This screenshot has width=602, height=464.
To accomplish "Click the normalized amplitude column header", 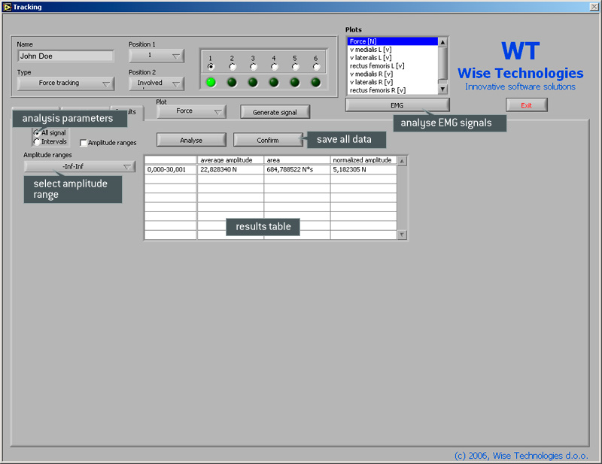I will pyautogui.click(x=363, y=160).
